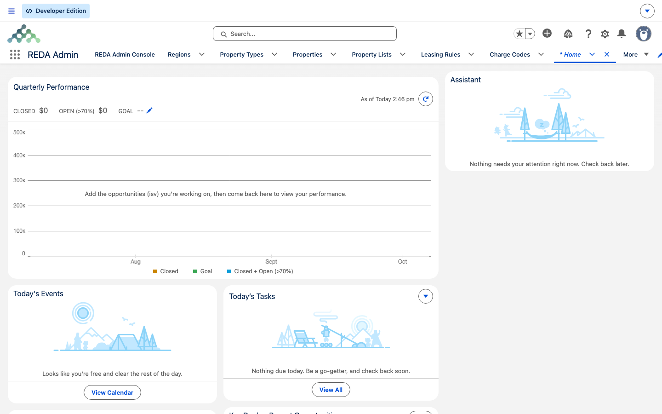Edit the quarterly goal pencil icon

point(149,110)
